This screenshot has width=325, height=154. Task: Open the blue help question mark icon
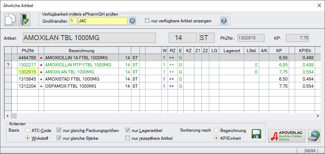[x=224, y=21]
